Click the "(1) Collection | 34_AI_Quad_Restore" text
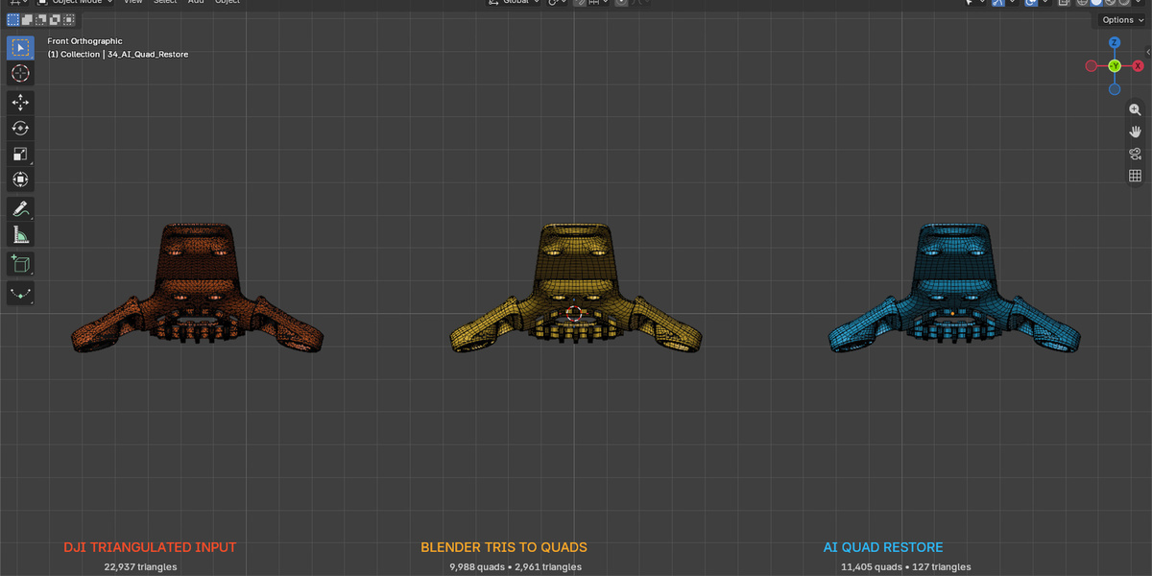The height and width of the screenshot is (576, 1152). coord(118,55)
